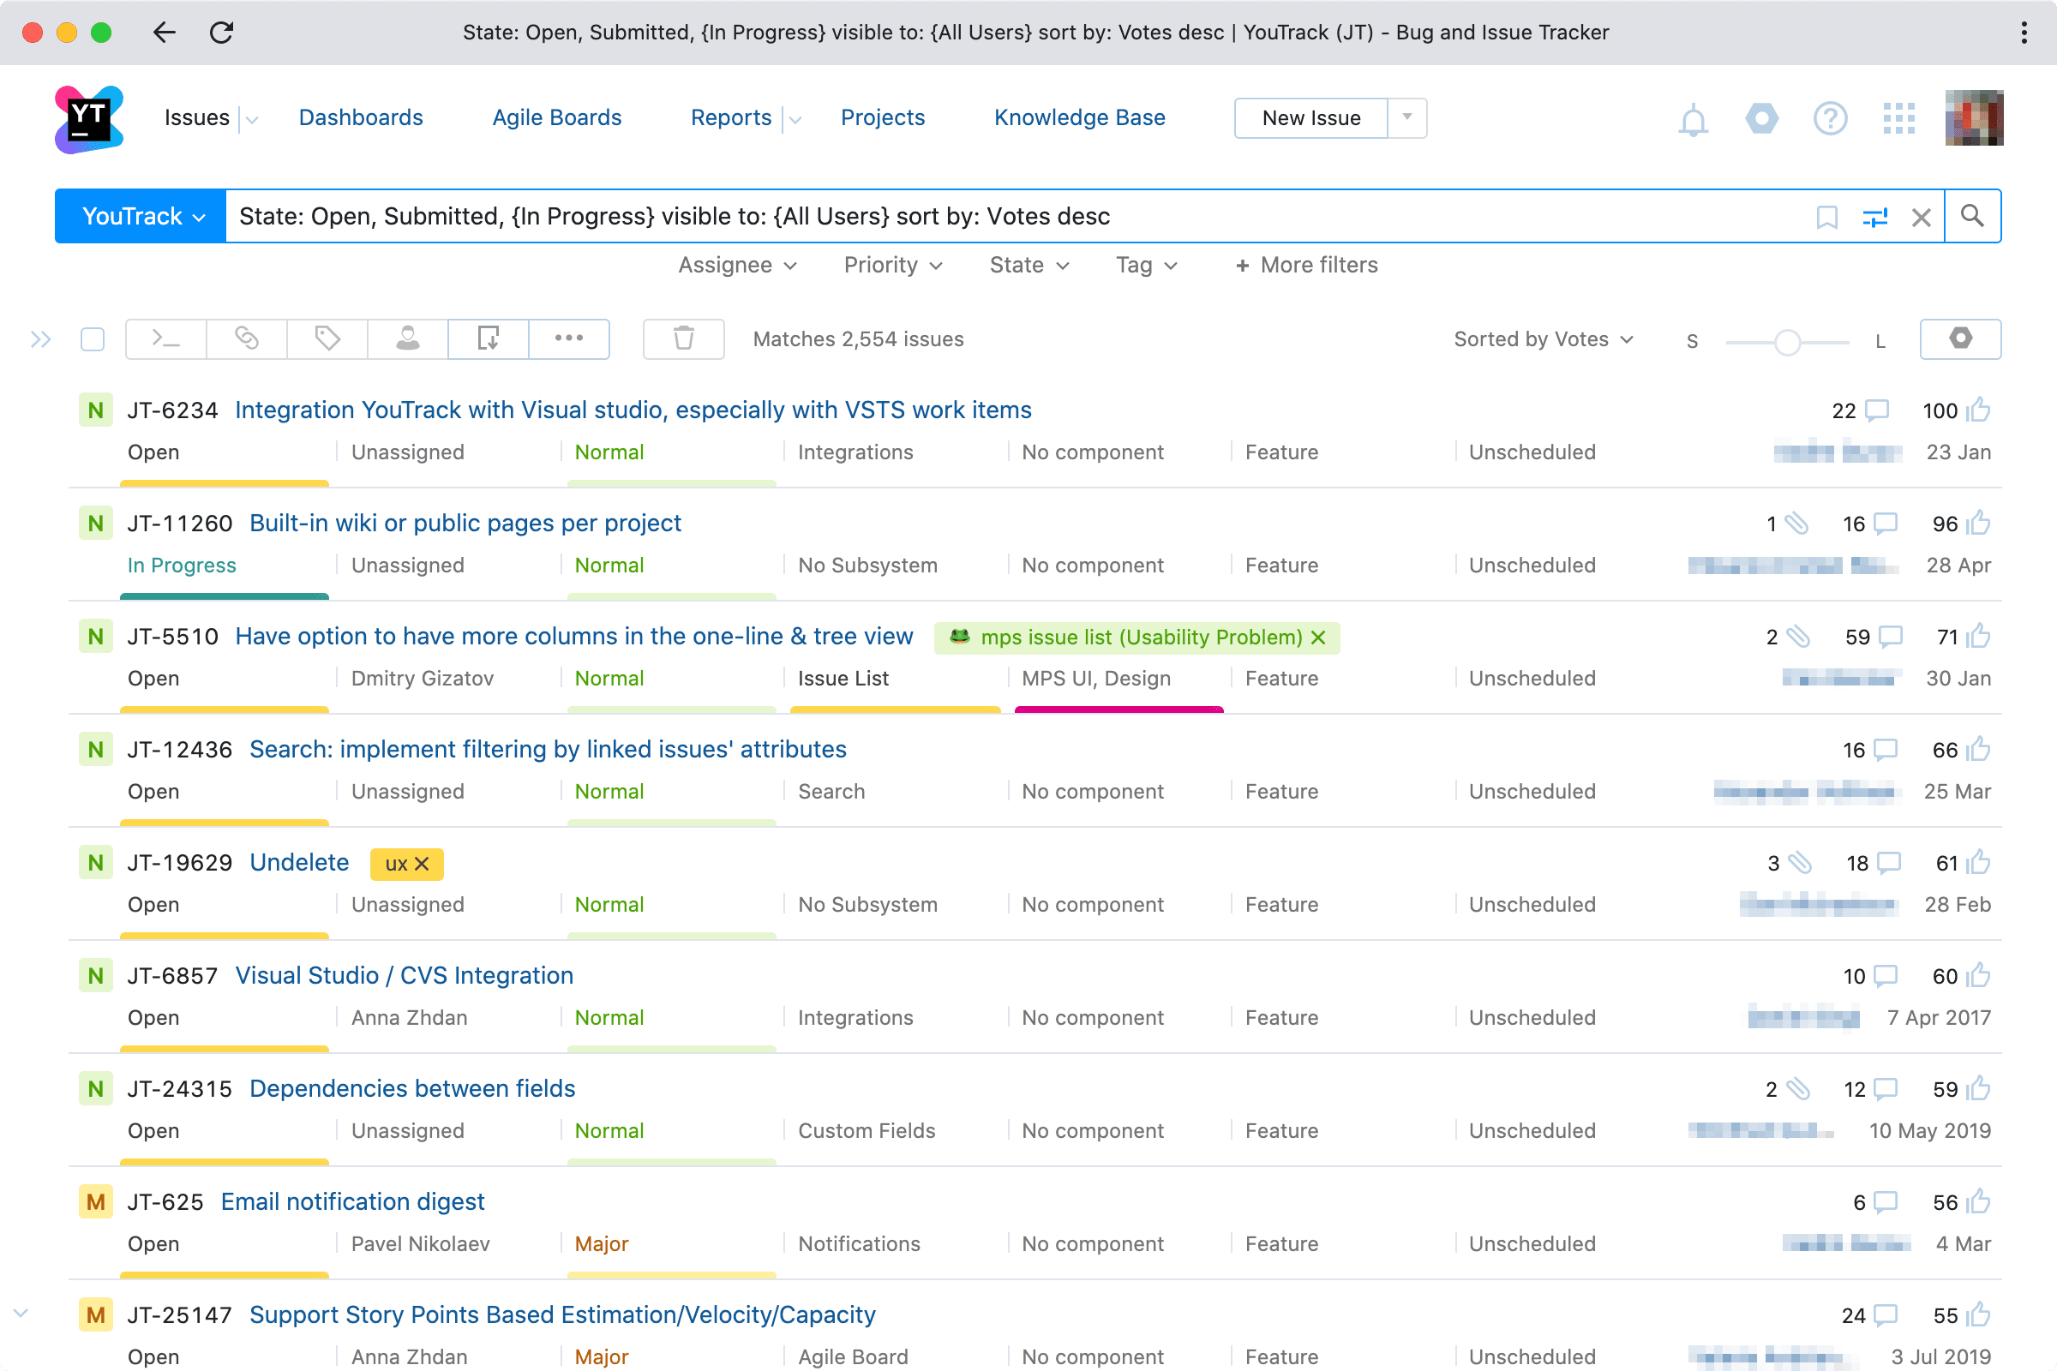Vote for JT-11260 with thumbs up

click(x=1978, y=523)
